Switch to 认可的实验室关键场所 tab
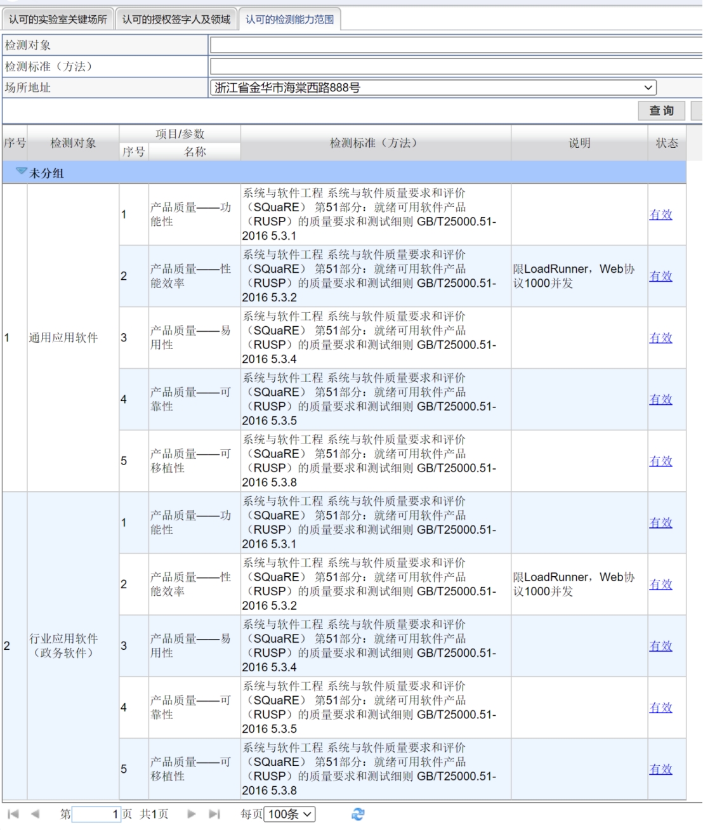 [58, 19]
